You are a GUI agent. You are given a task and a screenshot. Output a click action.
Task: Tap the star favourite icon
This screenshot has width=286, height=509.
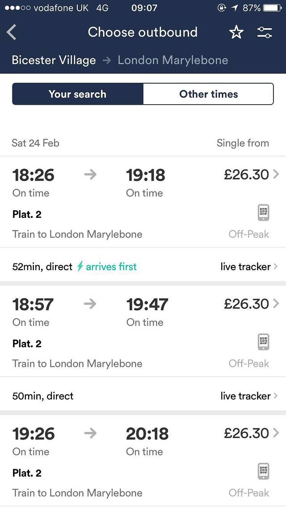point(236,32)
